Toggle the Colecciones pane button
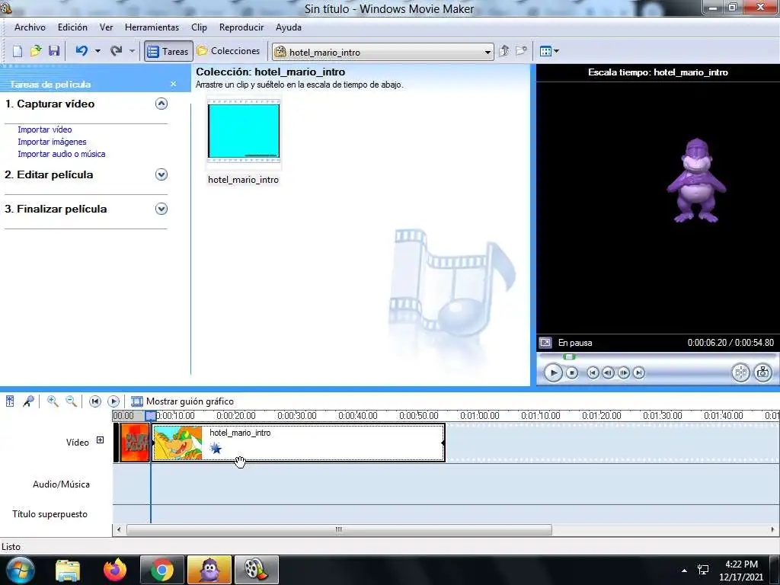Image resolution: width=780 pixels, height=585 pixels. click(229, 51)
